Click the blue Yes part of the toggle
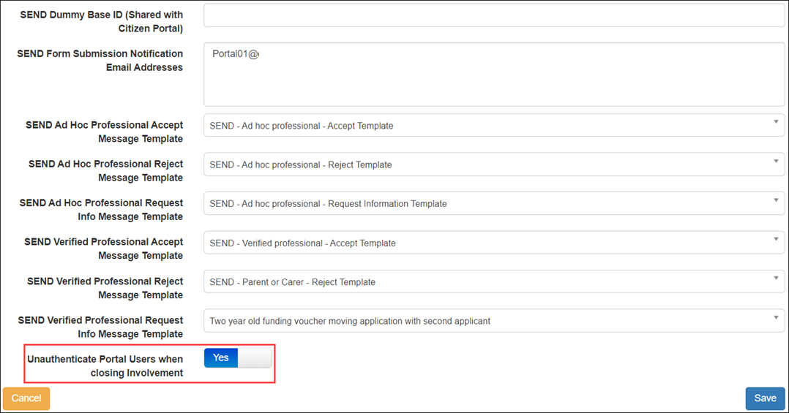Image resolution: width=789 pixels, height=413 pixels. coord(221,357)
